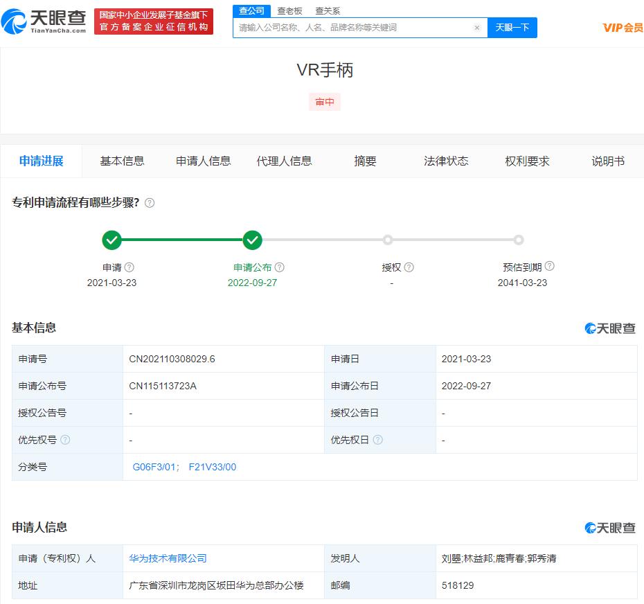Open help icon beside 专利申请流程有哪些步骤

tap(150, 202)
